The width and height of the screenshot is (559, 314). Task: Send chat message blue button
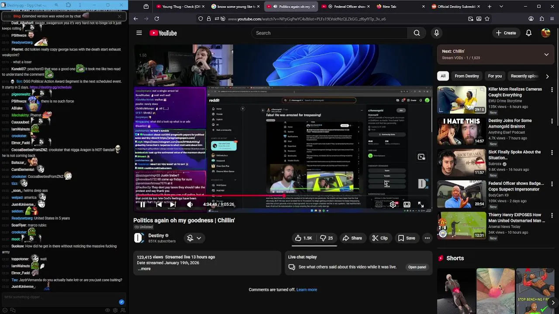121,302
